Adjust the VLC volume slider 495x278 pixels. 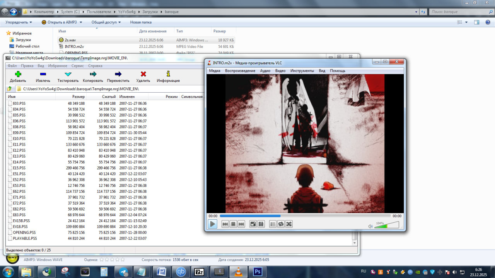(387, 225)
